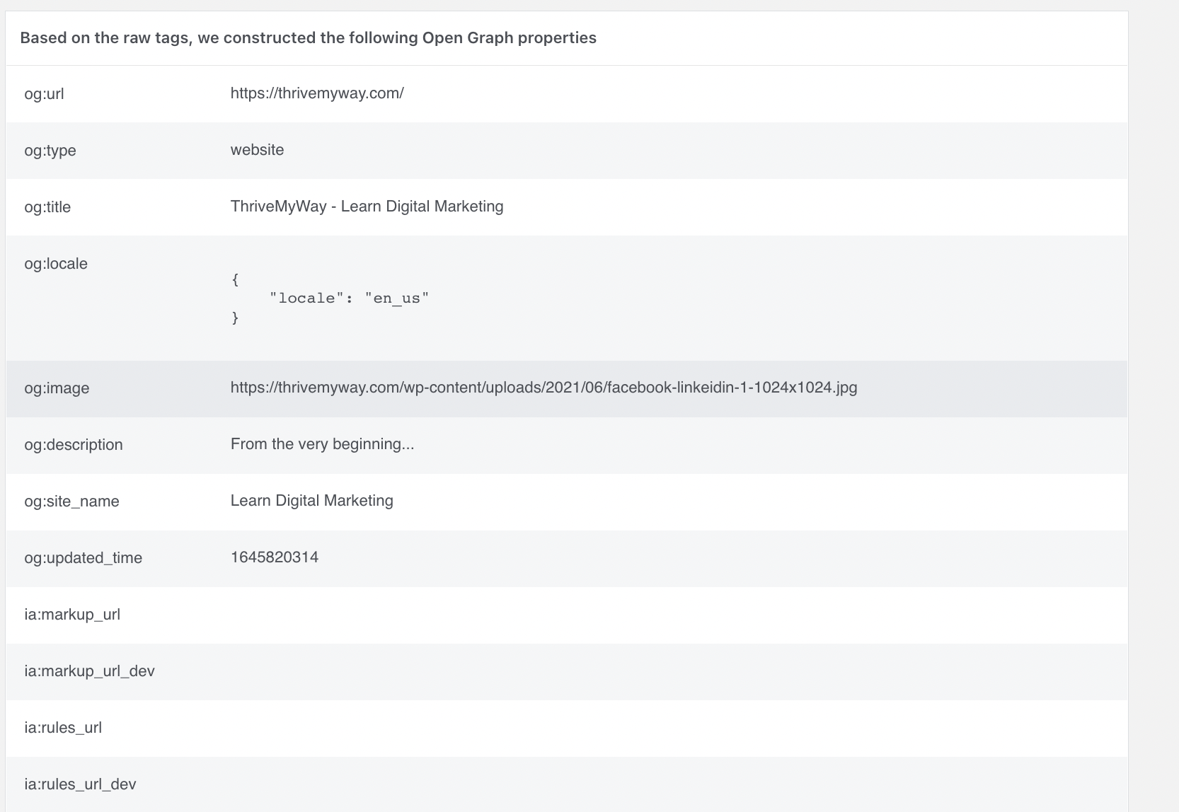
Task: Select the og:locale property label
Action: 56,264
